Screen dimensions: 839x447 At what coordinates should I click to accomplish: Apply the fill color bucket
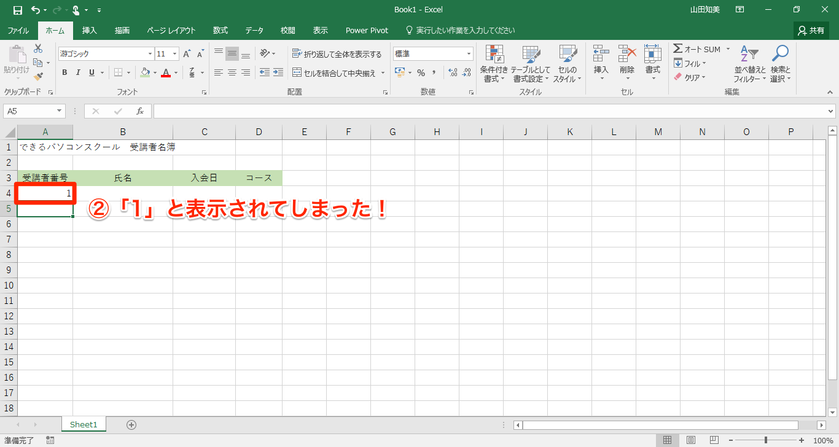pyautogui.click(x=145, y=72)
